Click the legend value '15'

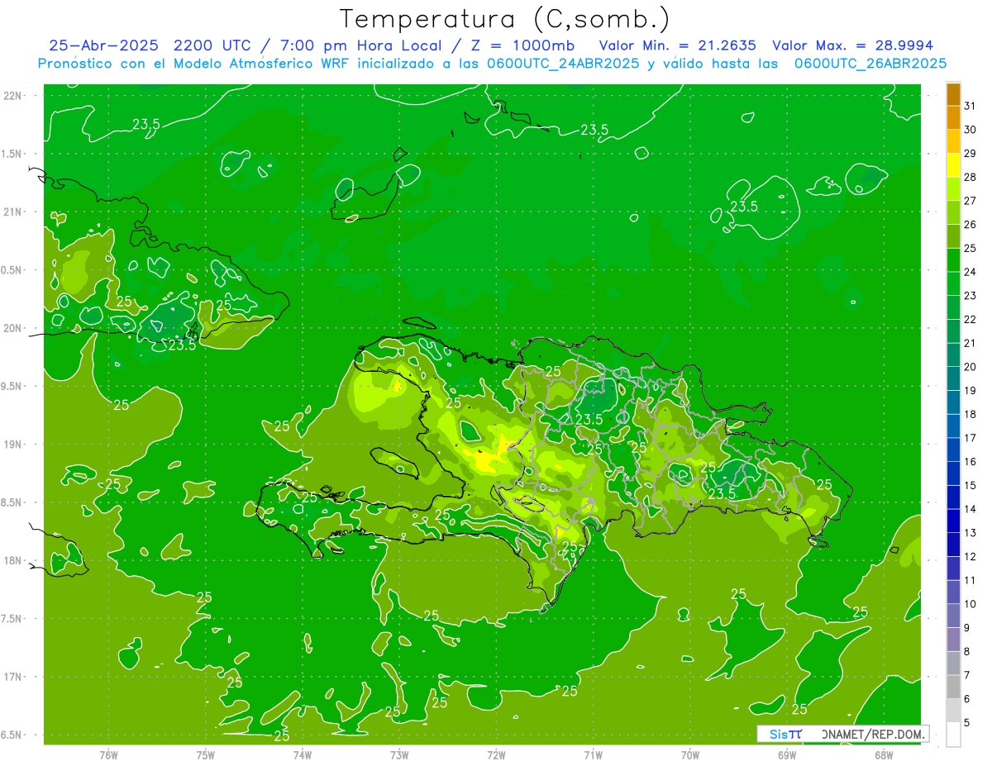[x=971, y=485]
